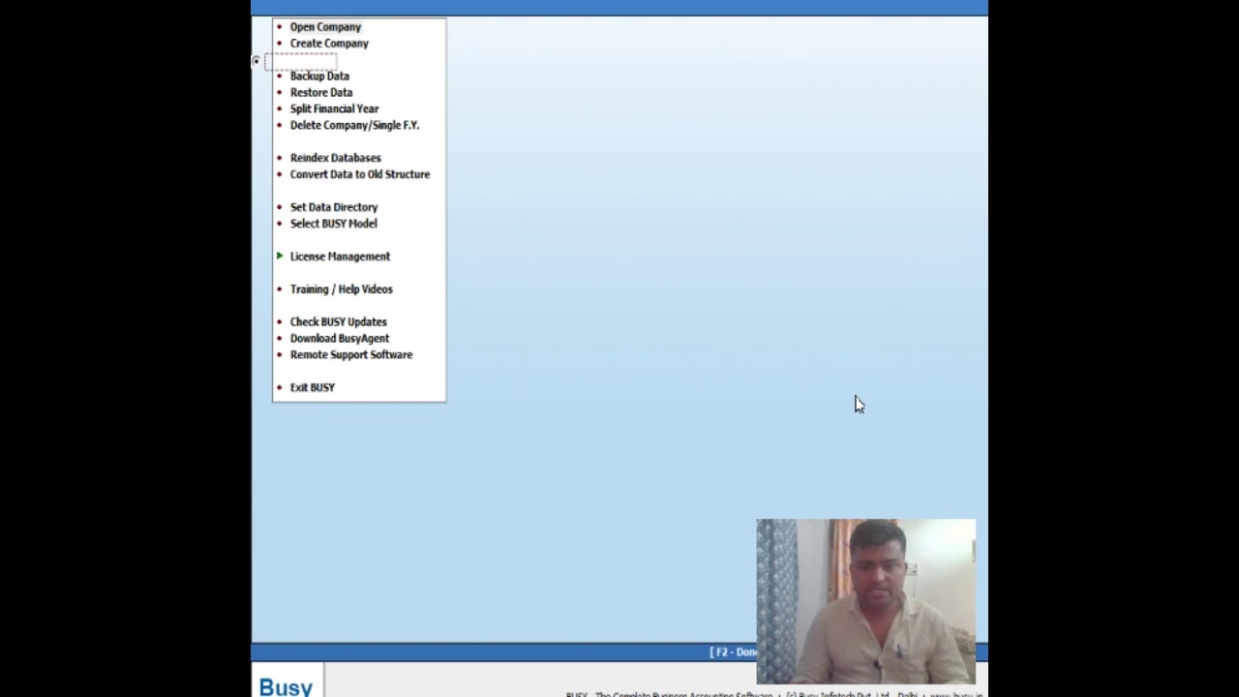Open the Open Company menu entry
The width and height of the screenshot is (1239, 697).
click(325, 27)
